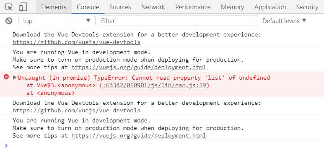Select the Memory tab
The height and width of the screenshot is (161, 324).
click(x=232, y=7)
